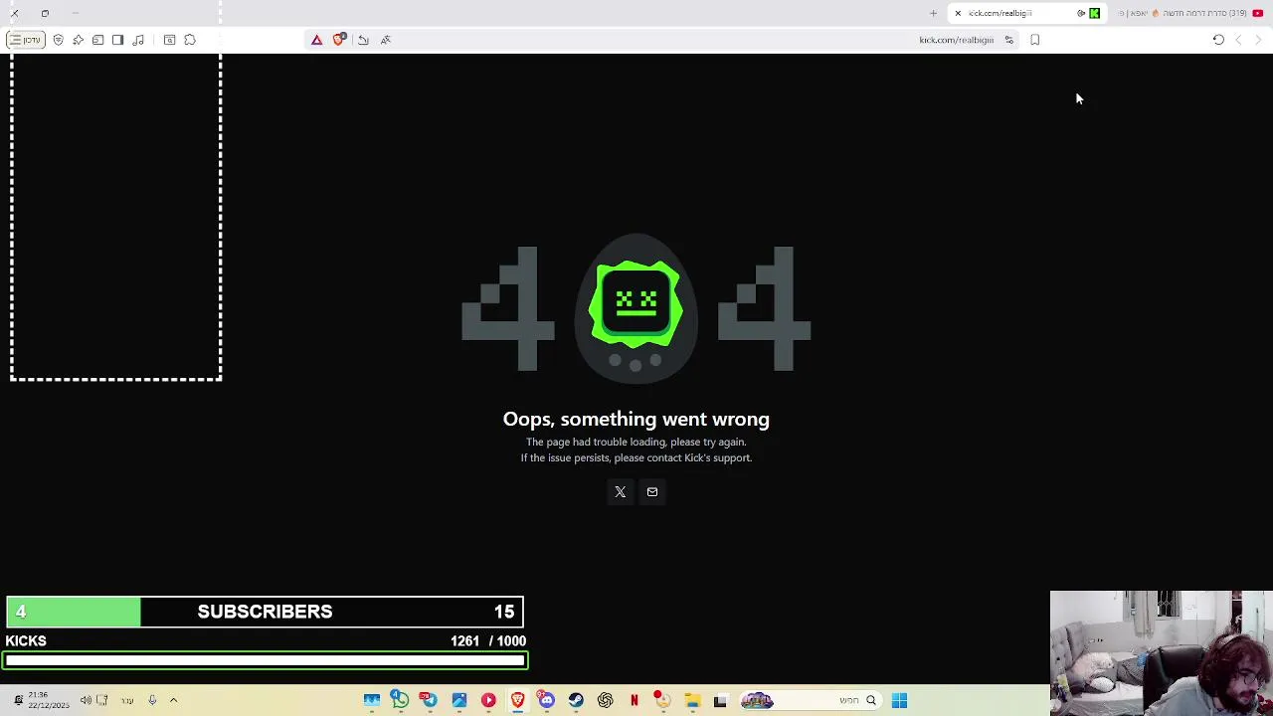Switch to the YouTube (319) tab

tap(1189, 13)
